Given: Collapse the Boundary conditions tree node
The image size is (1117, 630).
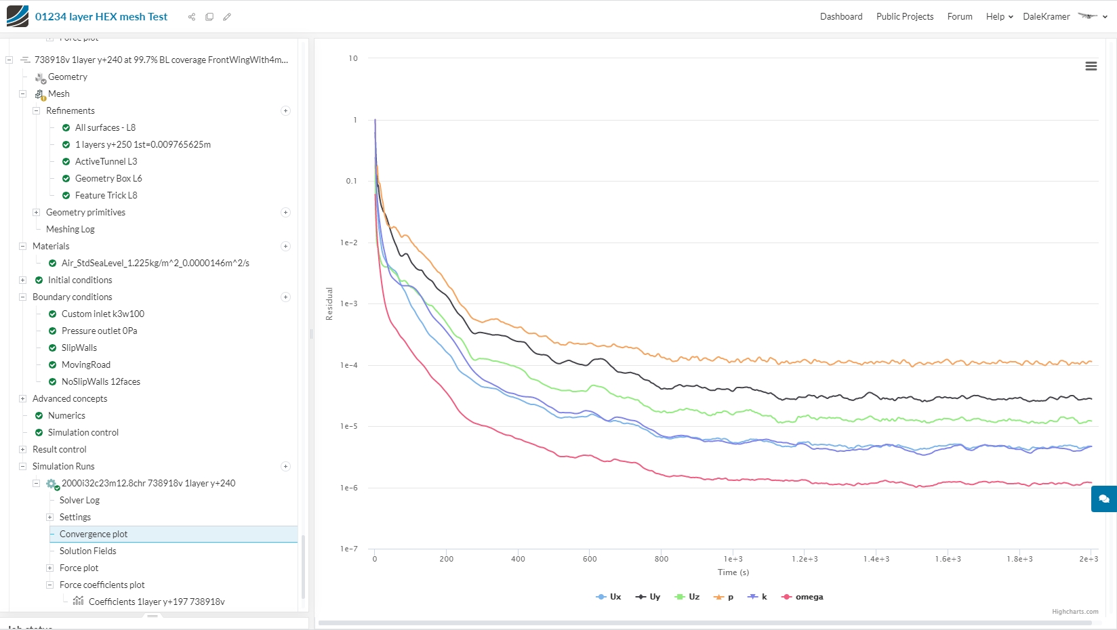Looking at the screenshot, I should 22,297.
